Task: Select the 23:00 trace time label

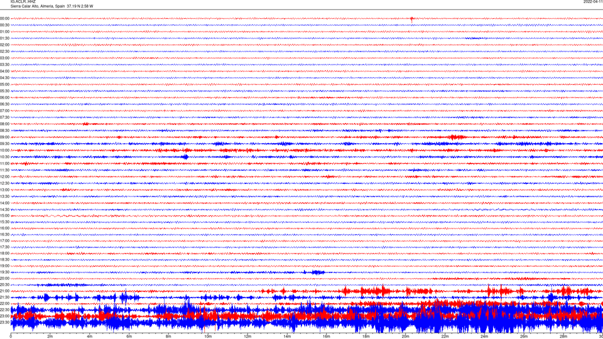Action: pos(4,316)
